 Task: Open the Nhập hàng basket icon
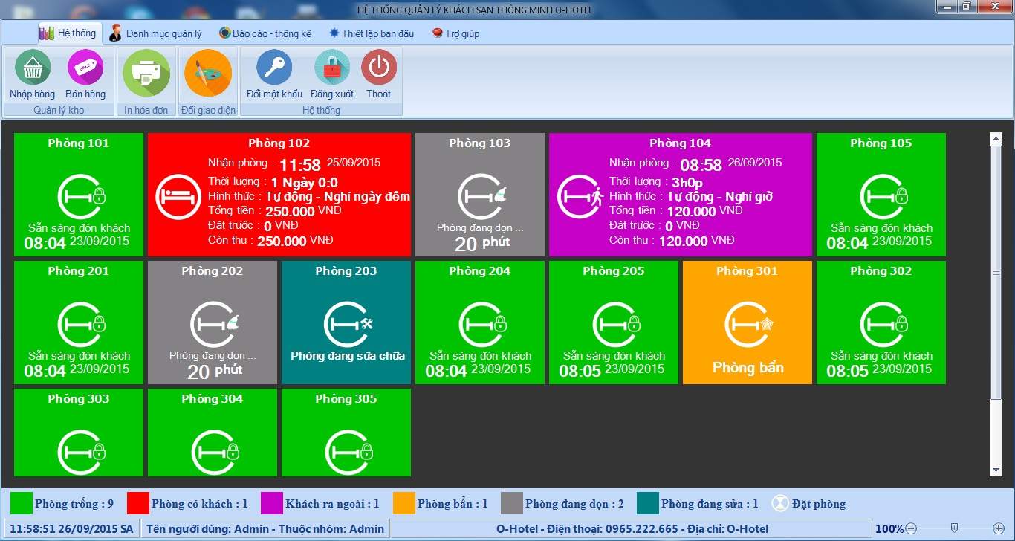(x=32, y=68)
